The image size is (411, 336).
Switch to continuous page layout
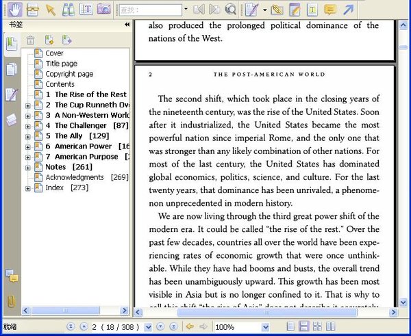pos(303,326)
